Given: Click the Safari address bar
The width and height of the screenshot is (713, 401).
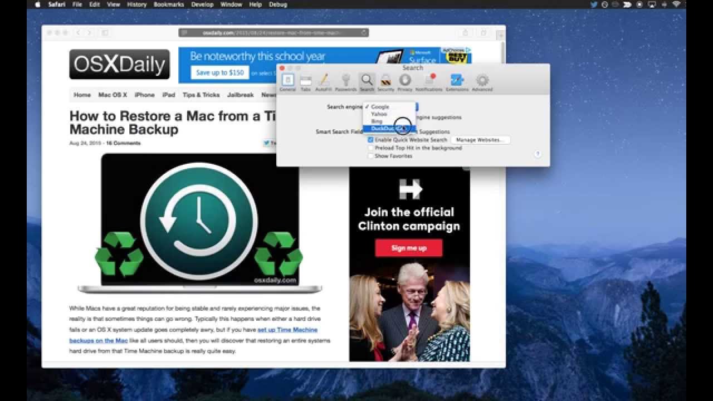Looking at the screenshot, I should pos(274,33).
